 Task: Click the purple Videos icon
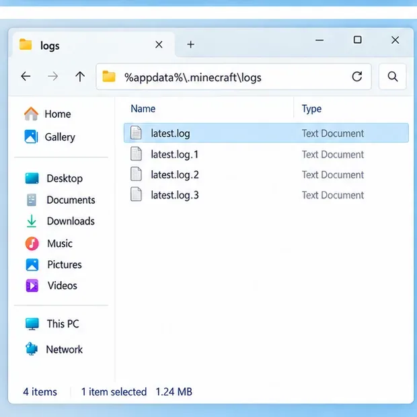click(x=32, y=286)
